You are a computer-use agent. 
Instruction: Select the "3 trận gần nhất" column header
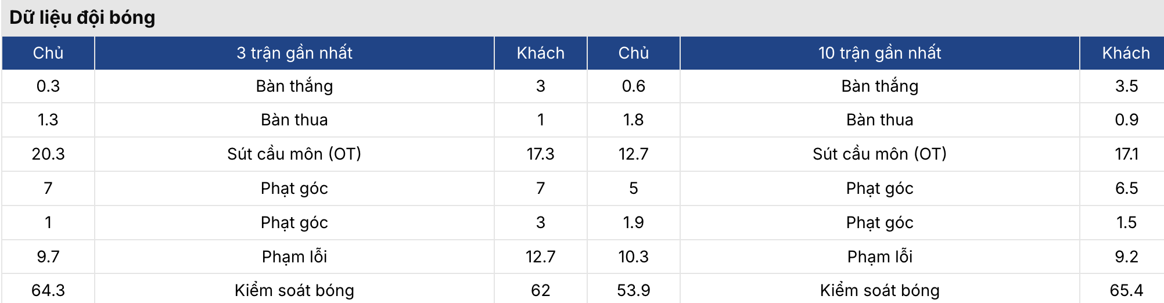click(294, 53)
